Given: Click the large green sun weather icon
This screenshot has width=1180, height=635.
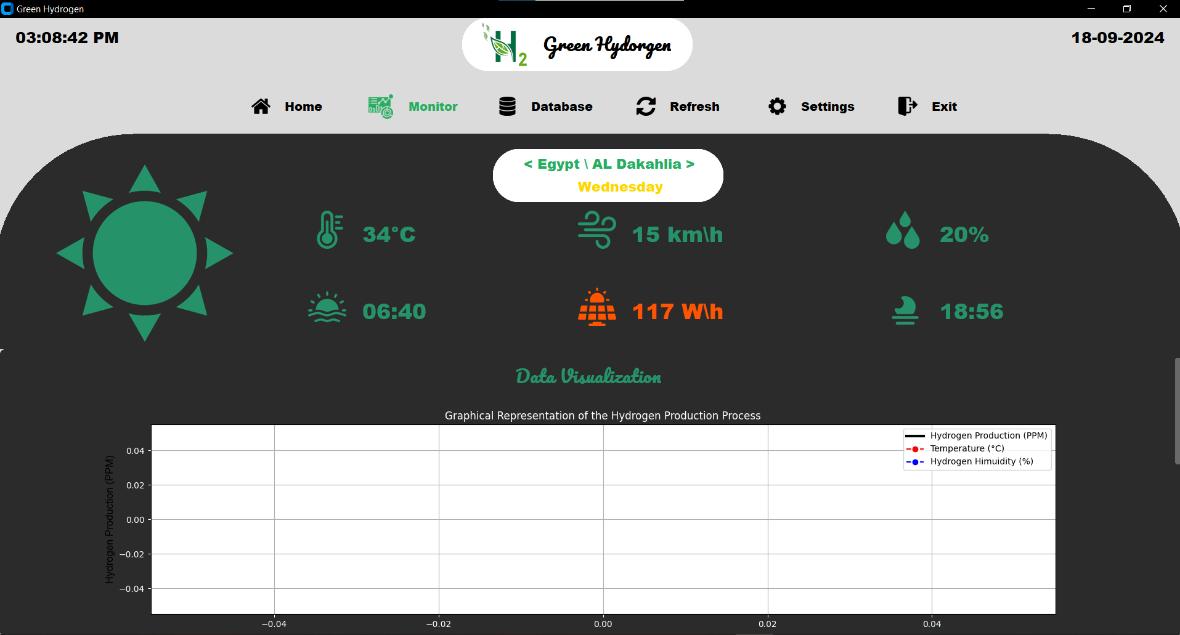Looking at the screenshot, I should (x=145, y=253).
